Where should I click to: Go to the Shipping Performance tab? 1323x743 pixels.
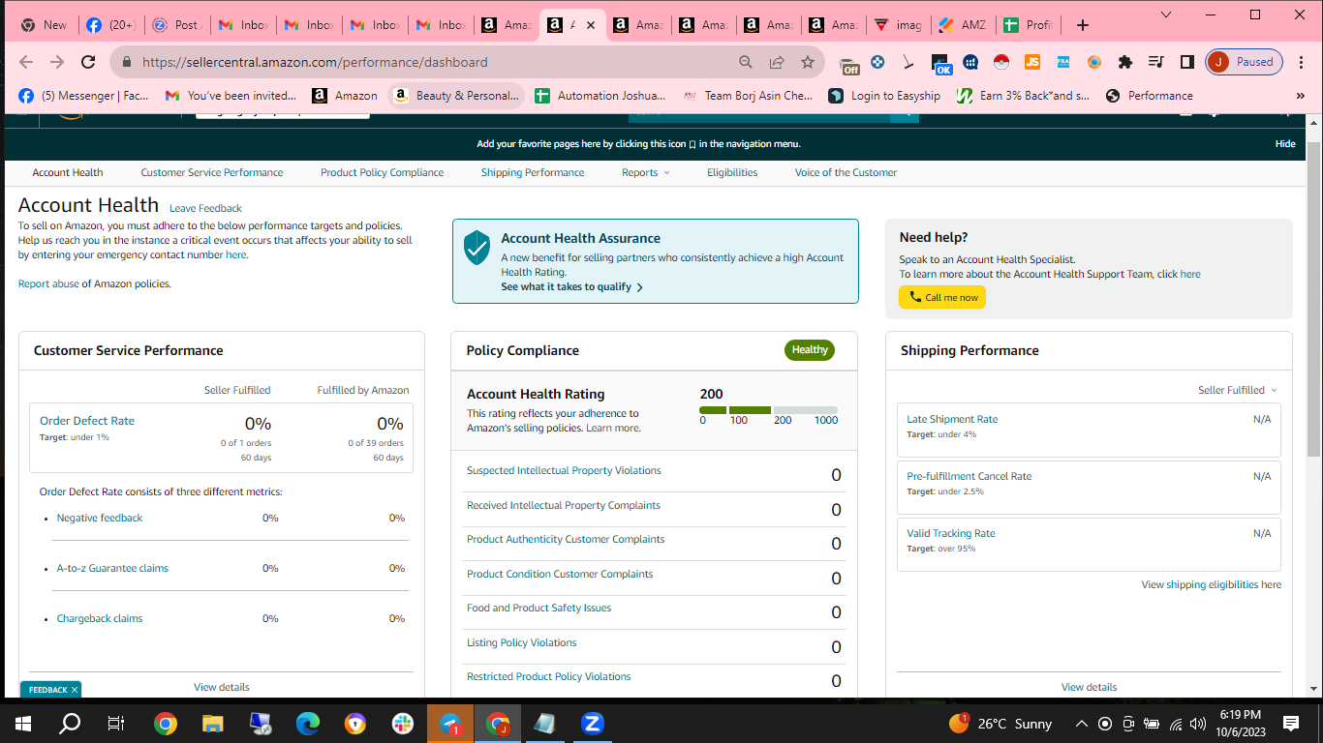pyautogui.click(x=533, y=172)
